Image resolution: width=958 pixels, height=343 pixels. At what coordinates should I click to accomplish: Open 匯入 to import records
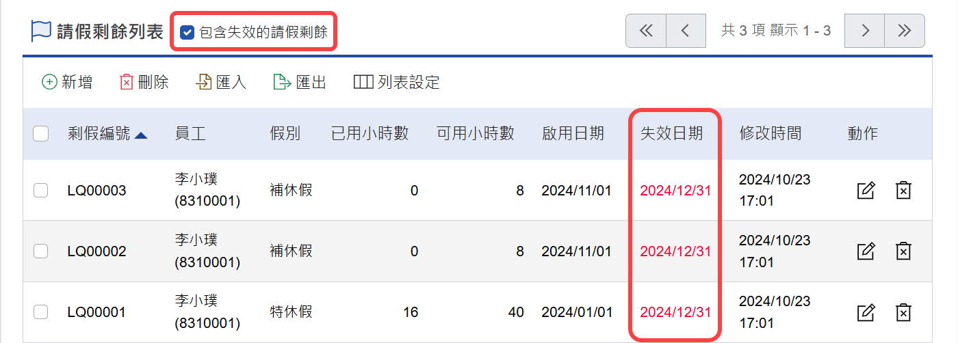(221, 83)
